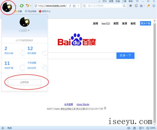Refresh the page with green reload icon

click(x=22, y=6)
